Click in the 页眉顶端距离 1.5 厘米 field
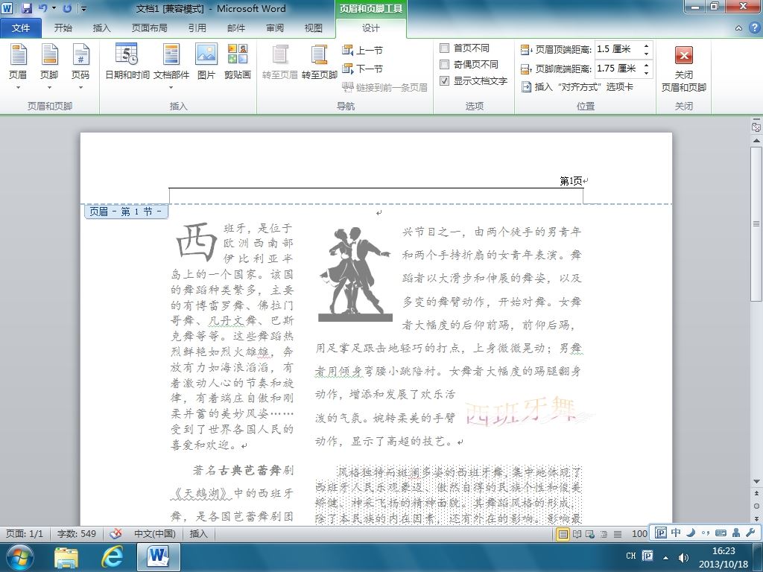 [618, 49]
